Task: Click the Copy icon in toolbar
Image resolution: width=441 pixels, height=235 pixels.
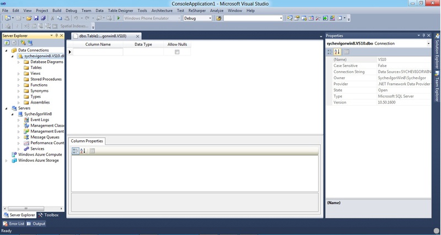Action: pyautogui.click(x=60, y=18)
